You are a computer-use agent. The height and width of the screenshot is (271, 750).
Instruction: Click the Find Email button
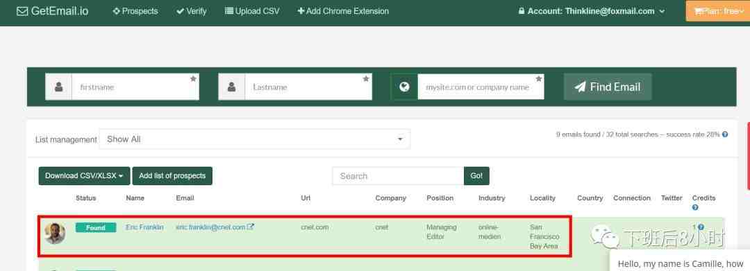[x=608, y=87]
